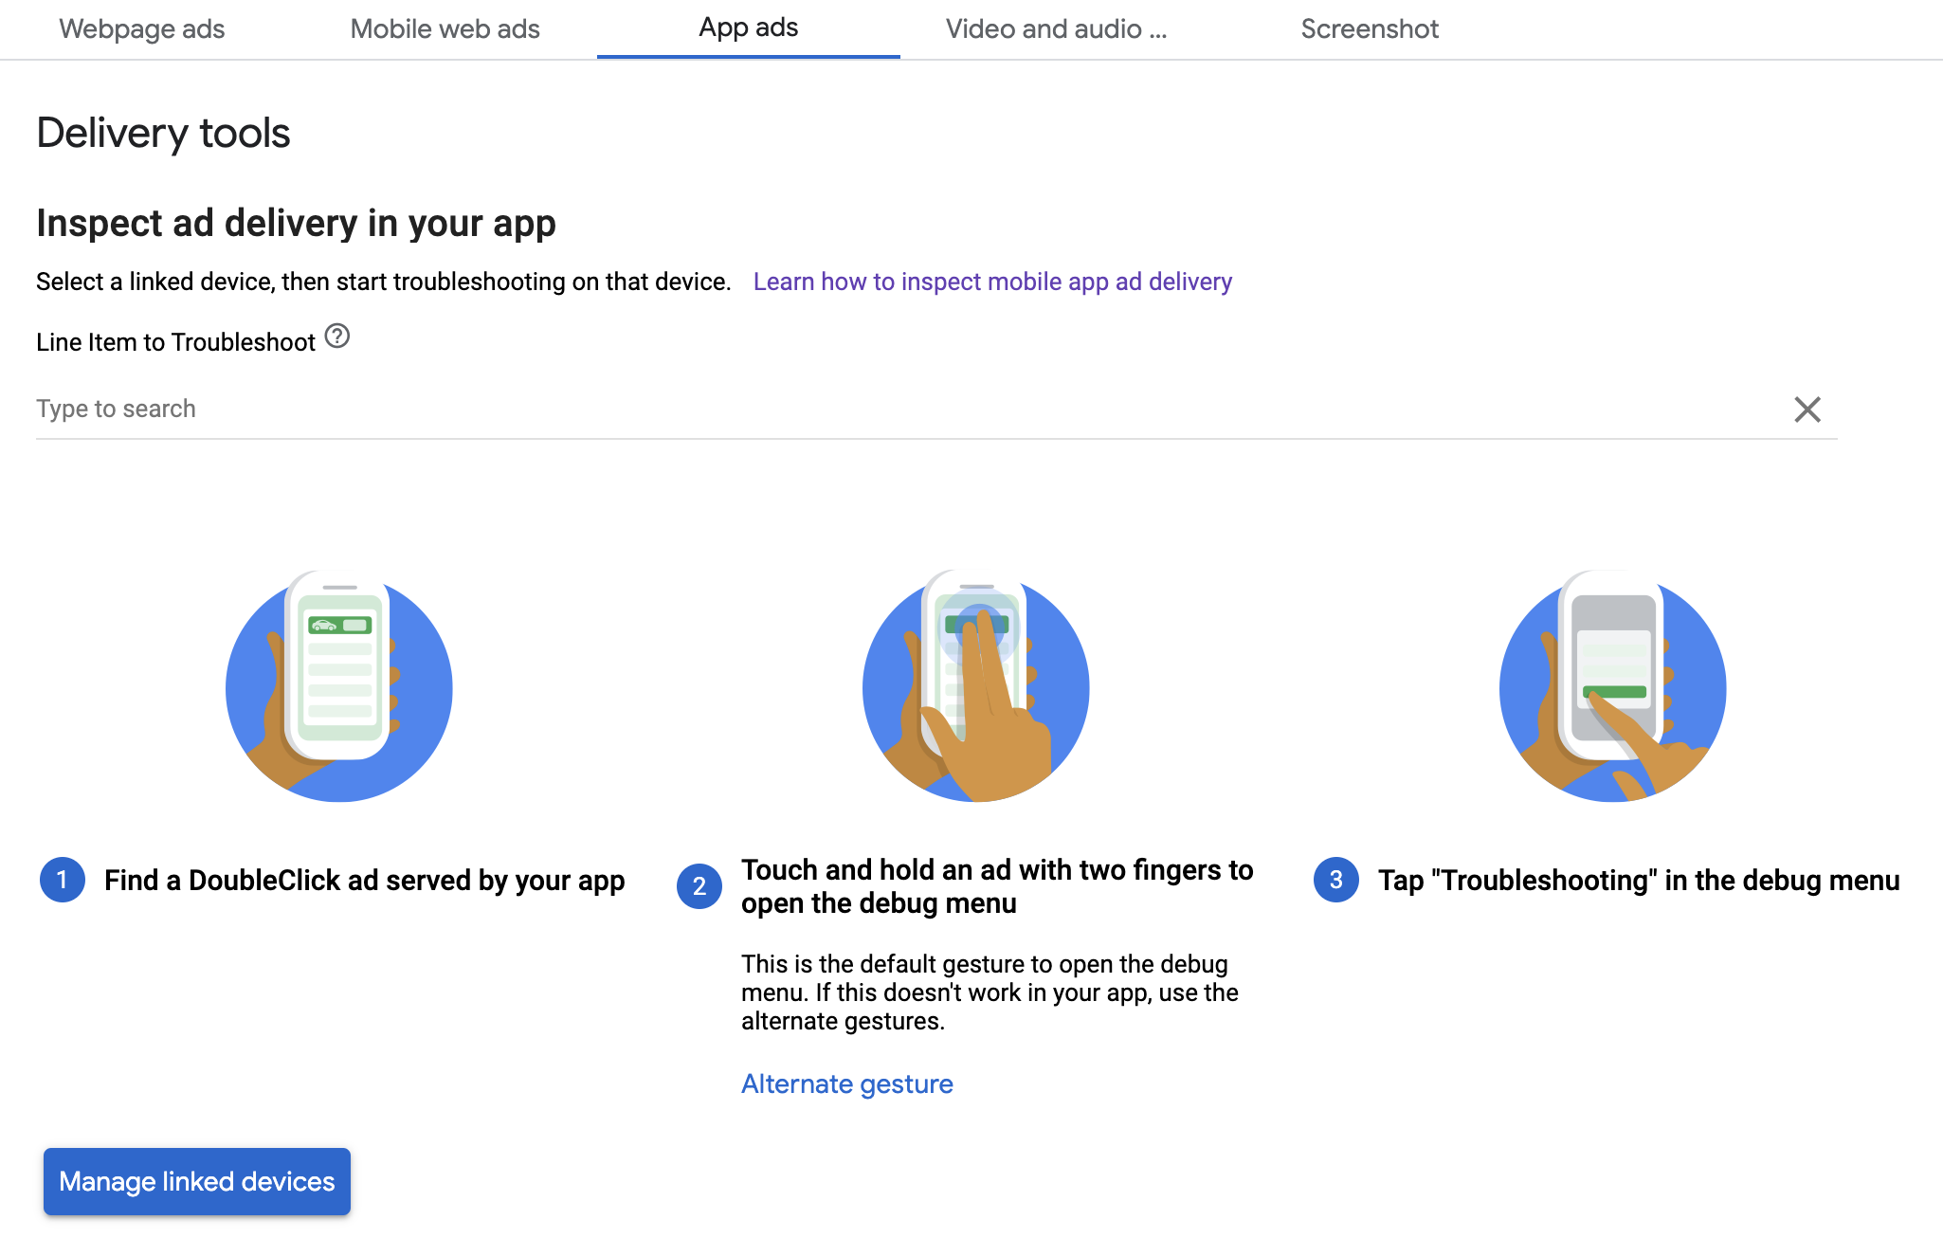Open the Video and audio tab
The width and height of the screenshot is (1943, 1238).
(1056, 29)
